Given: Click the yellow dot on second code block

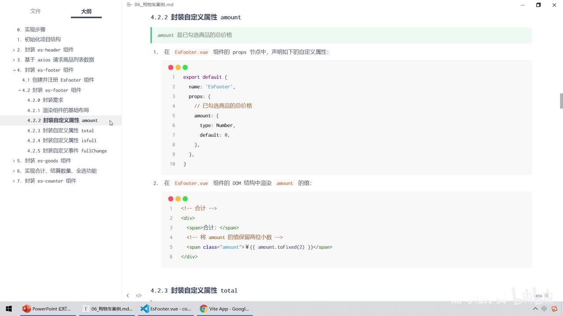Looking at the screenshot, I should coord(178,199).
